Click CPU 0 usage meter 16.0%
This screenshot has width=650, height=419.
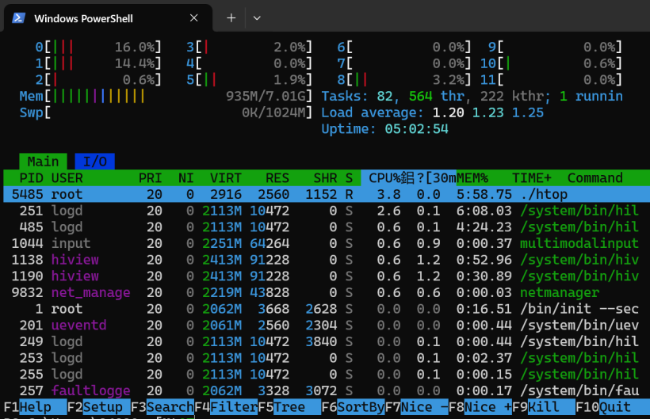tap(98, 48)
